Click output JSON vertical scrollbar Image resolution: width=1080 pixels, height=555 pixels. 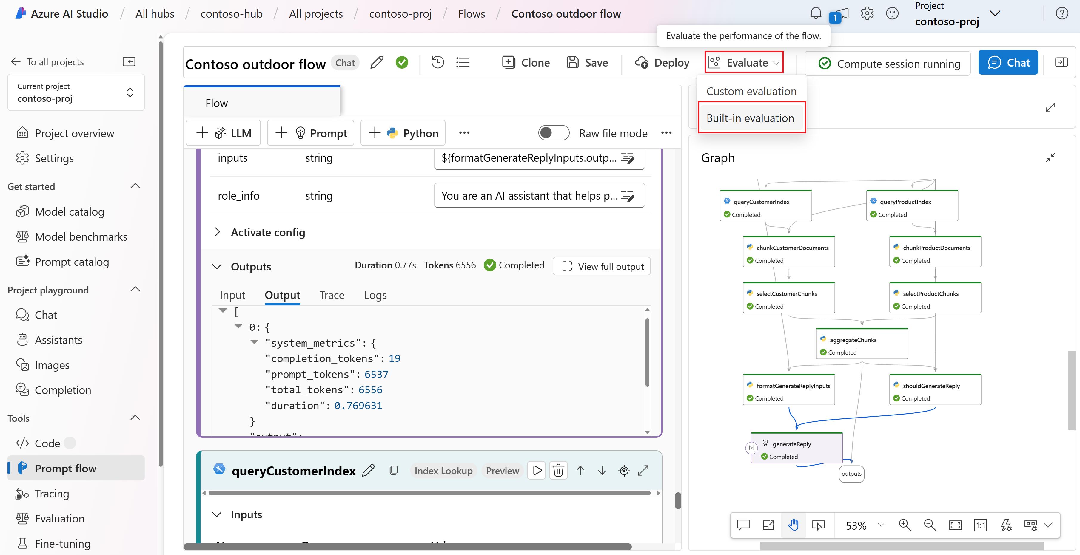click(647, 352)
